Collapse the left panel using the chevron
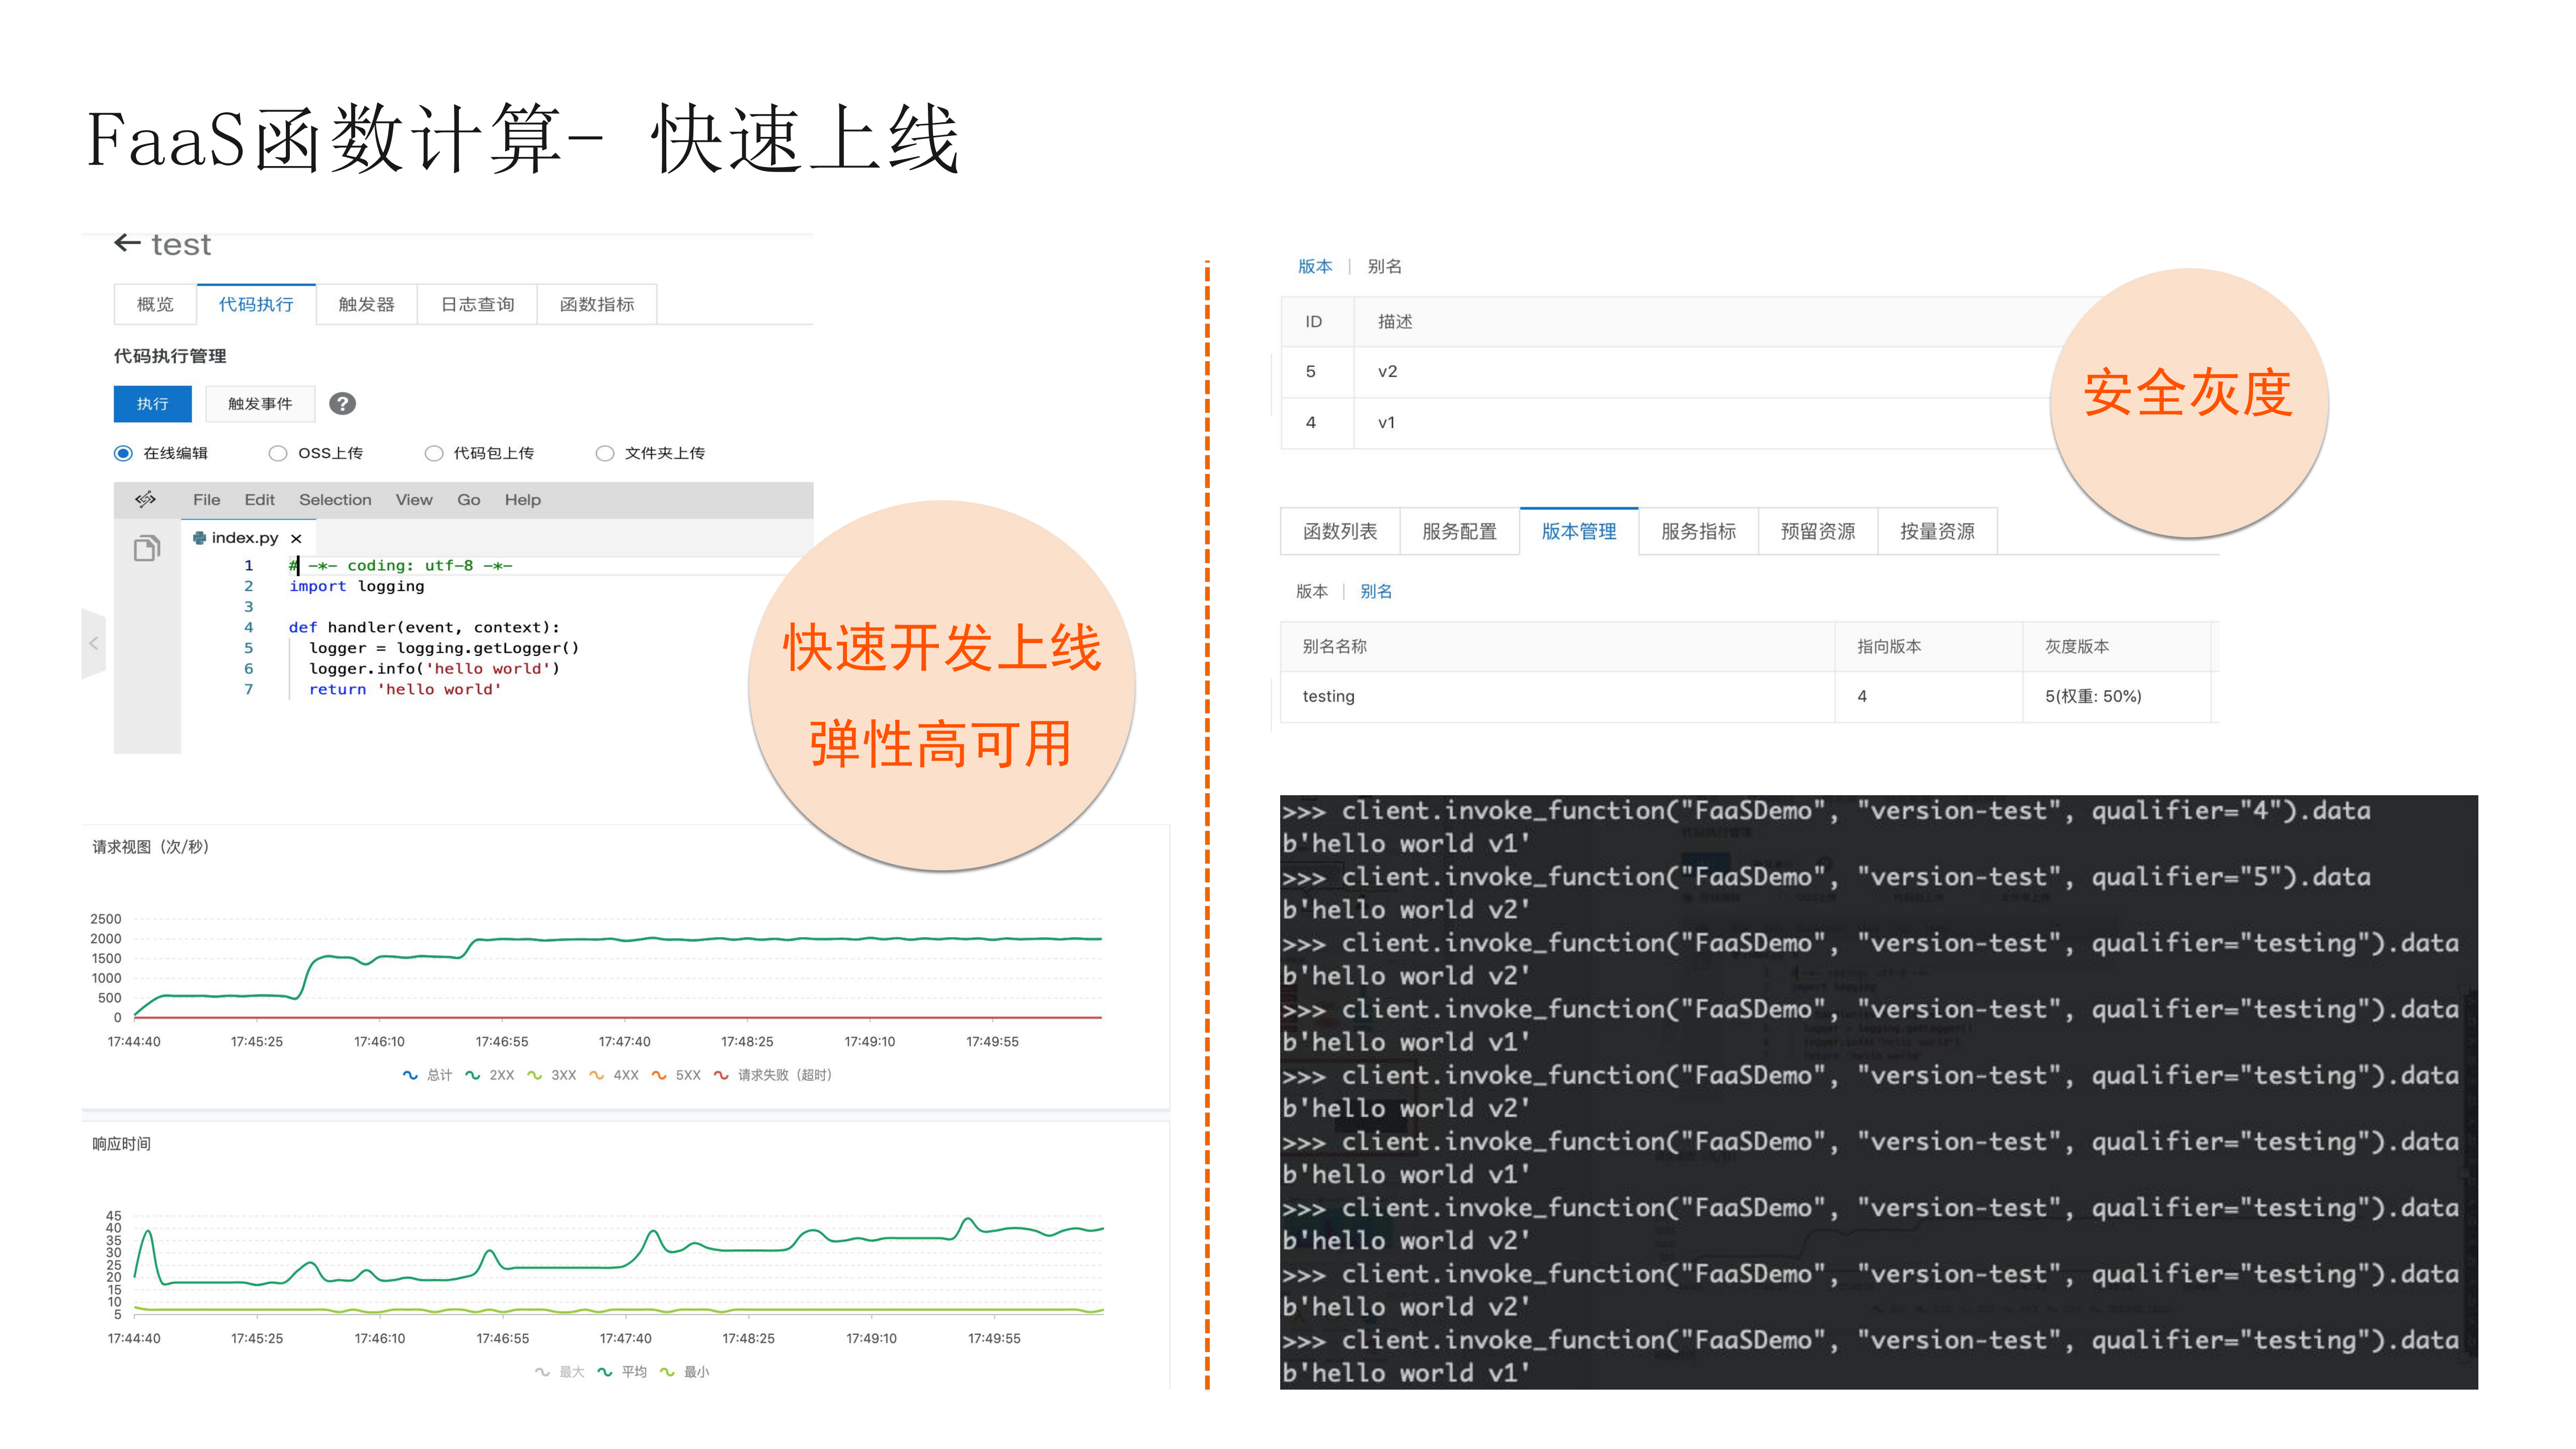This screenshot has height=1449, width=2576. [x=94, y=643]
